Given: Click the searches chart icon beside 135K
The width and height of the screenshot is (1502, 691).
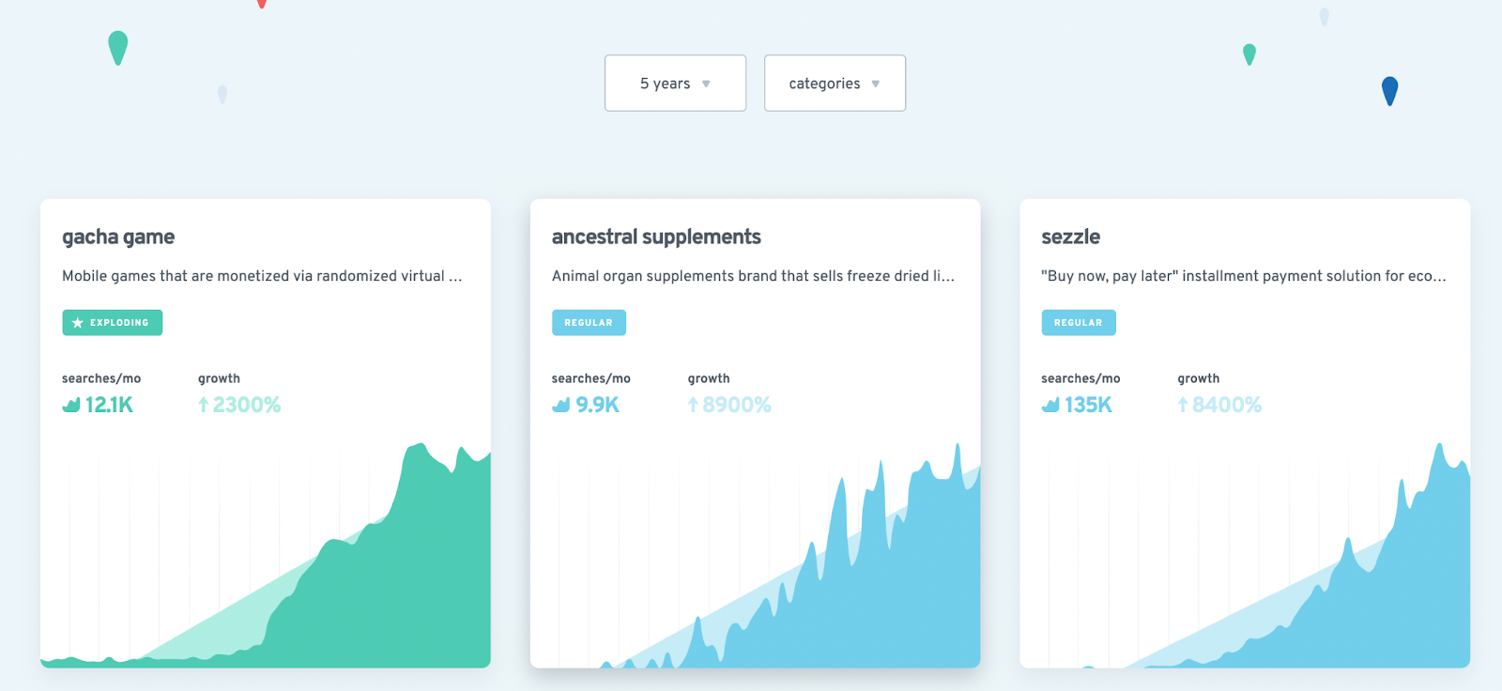Looking at the screenshot, I should pyautogui.click(x=1050, y=405).
